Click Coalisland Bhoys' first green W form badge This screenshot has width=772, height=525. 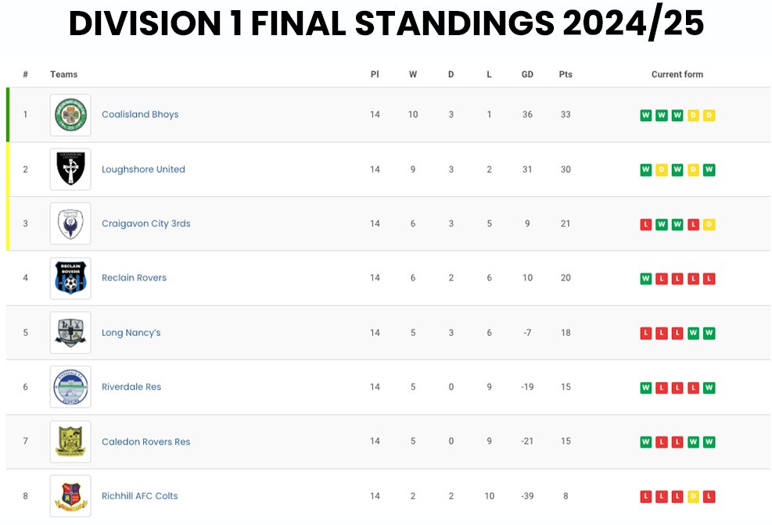645,116
